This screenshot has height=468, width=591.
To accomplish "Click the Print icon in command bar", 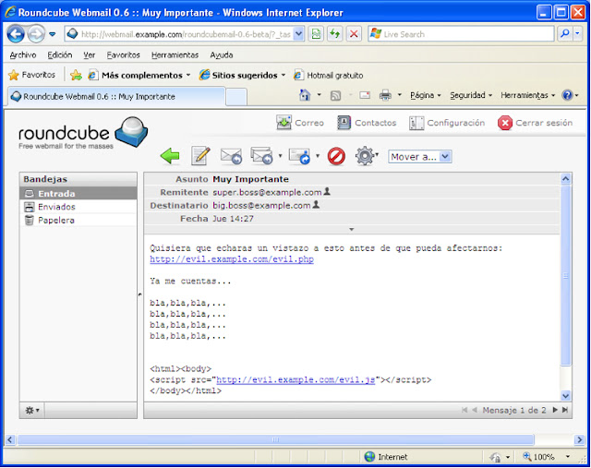I will [x=385, y=95].
